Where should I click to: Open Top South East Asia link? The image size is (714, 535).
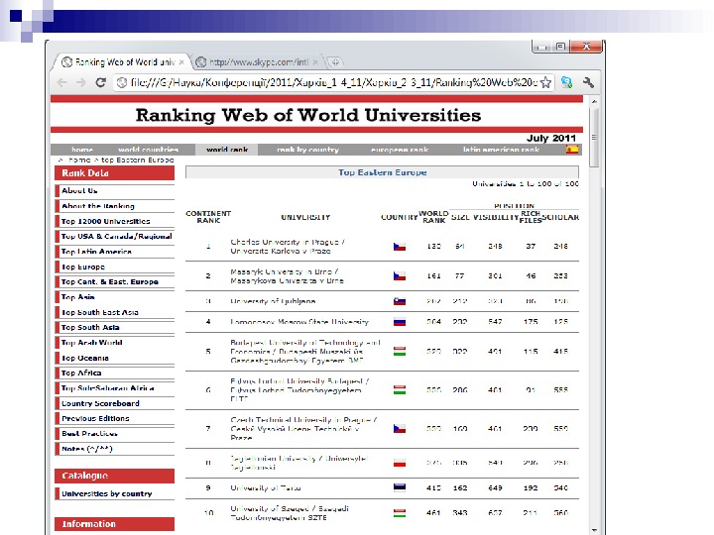pyautogui.click(x=100, y=312)
